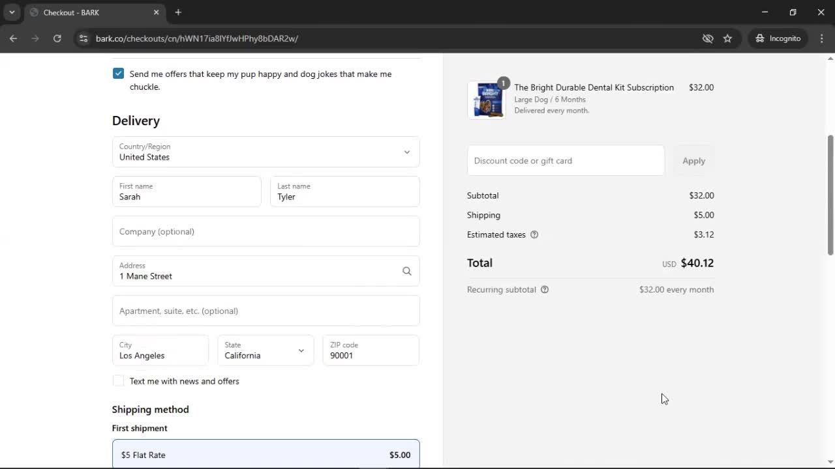Click the Large Dog / 6 Months text
This screenshot has height=469, width=835.
pos(550,100)
